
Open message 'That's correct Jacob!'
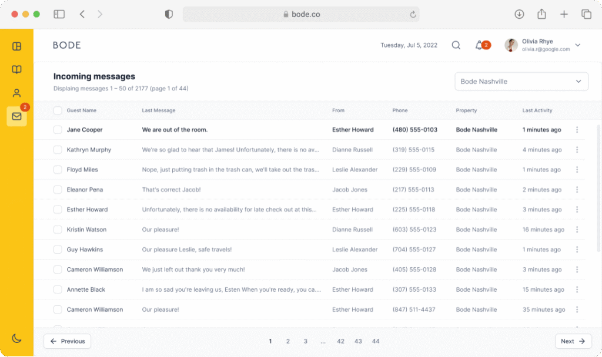coord(171,190)
